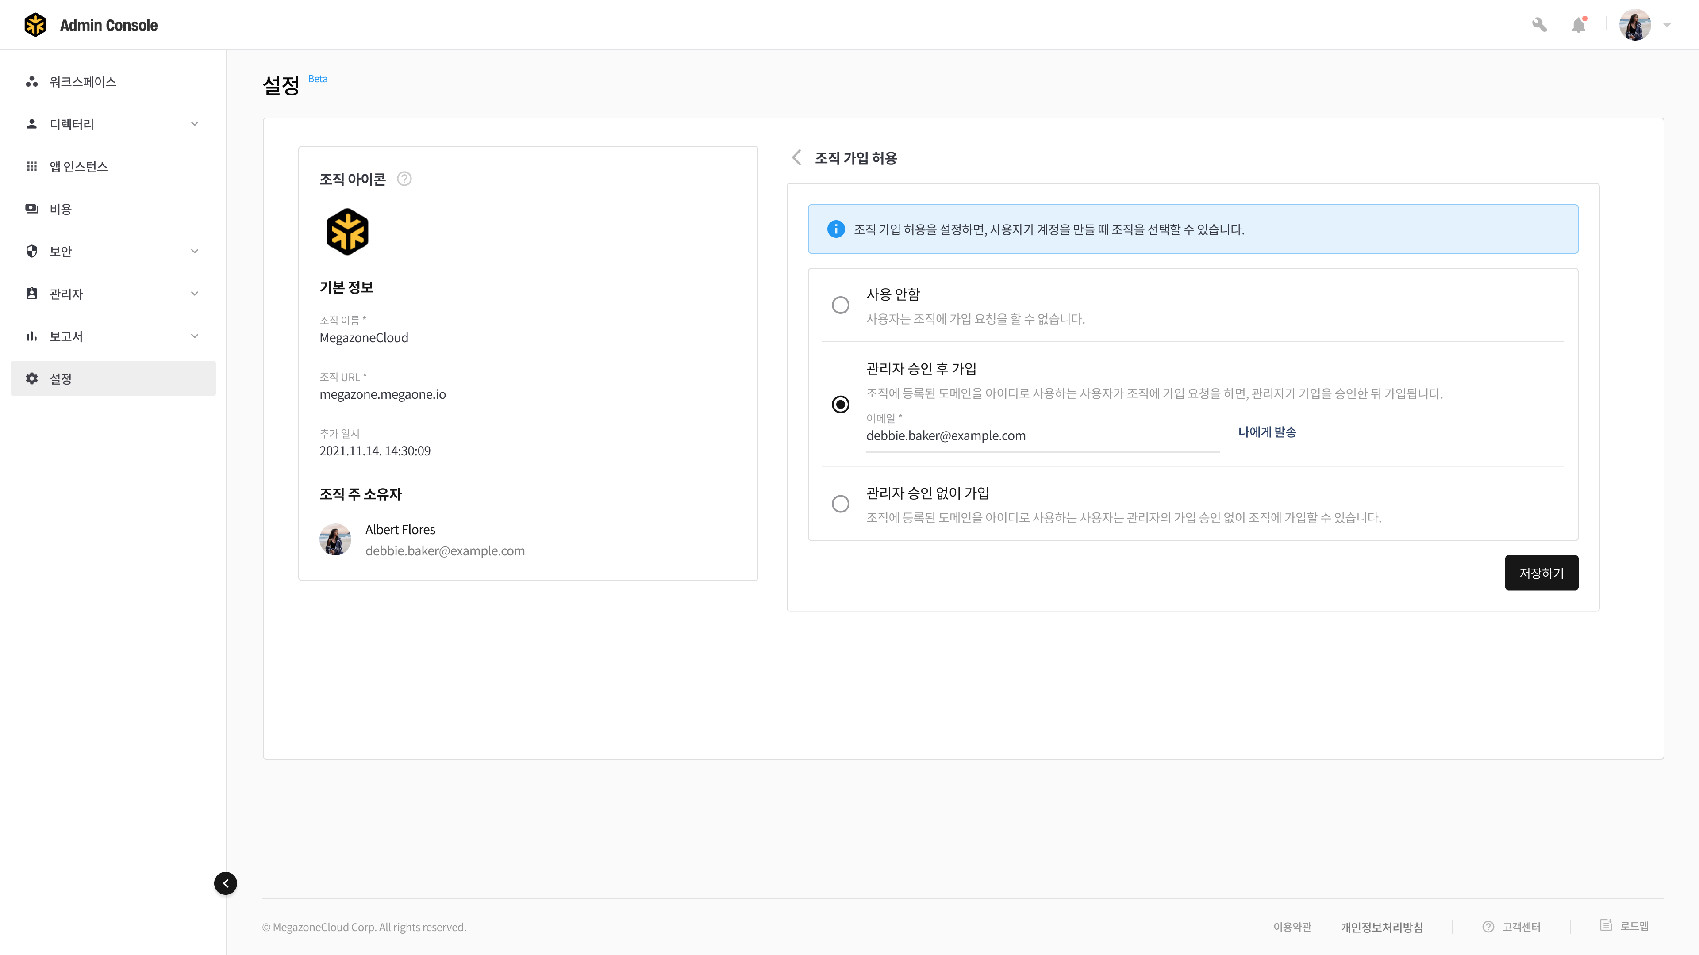Click Albert Flores owner avatar

pyautogui.click(x=335, y=539)
